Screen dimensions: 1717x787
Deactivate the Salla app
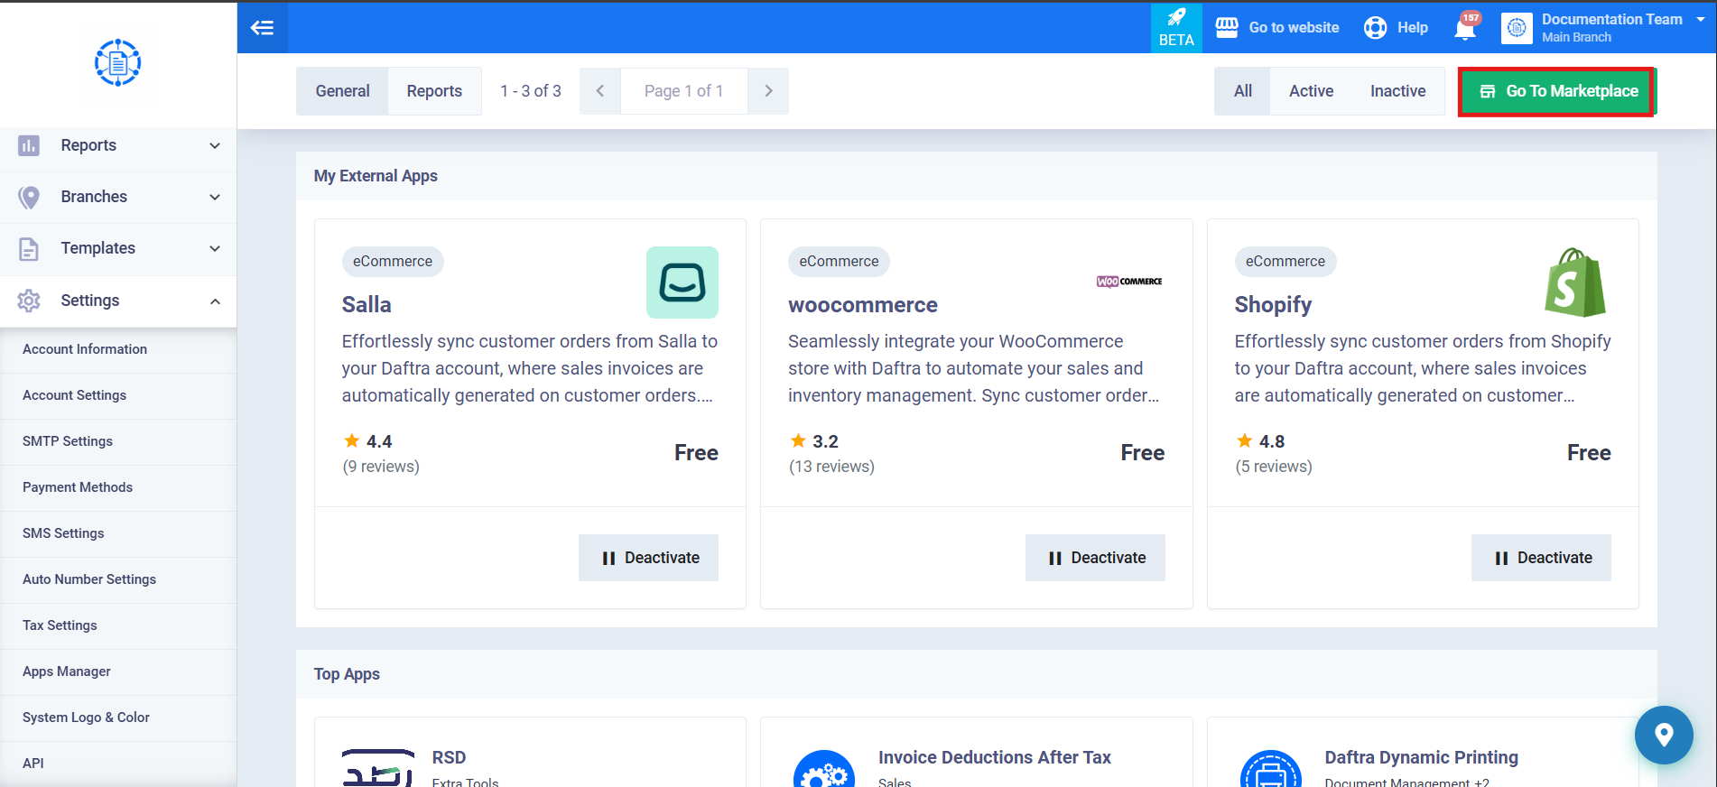[x=648, y=558]
